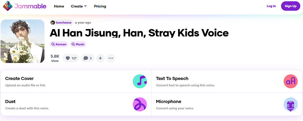This screenshot has width=303, height=121.
Task: Open the Pricing page
Action: coord(100,6)
